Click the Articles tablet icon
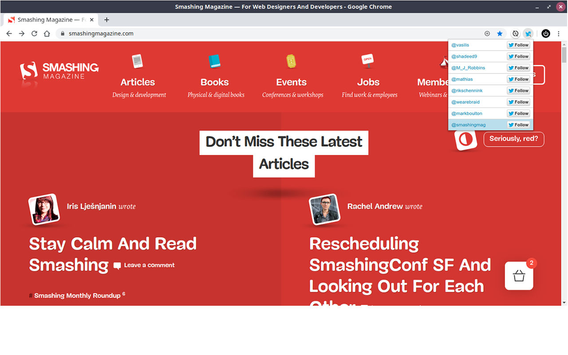Screen dimensions: 568x355 pos(138,61)
